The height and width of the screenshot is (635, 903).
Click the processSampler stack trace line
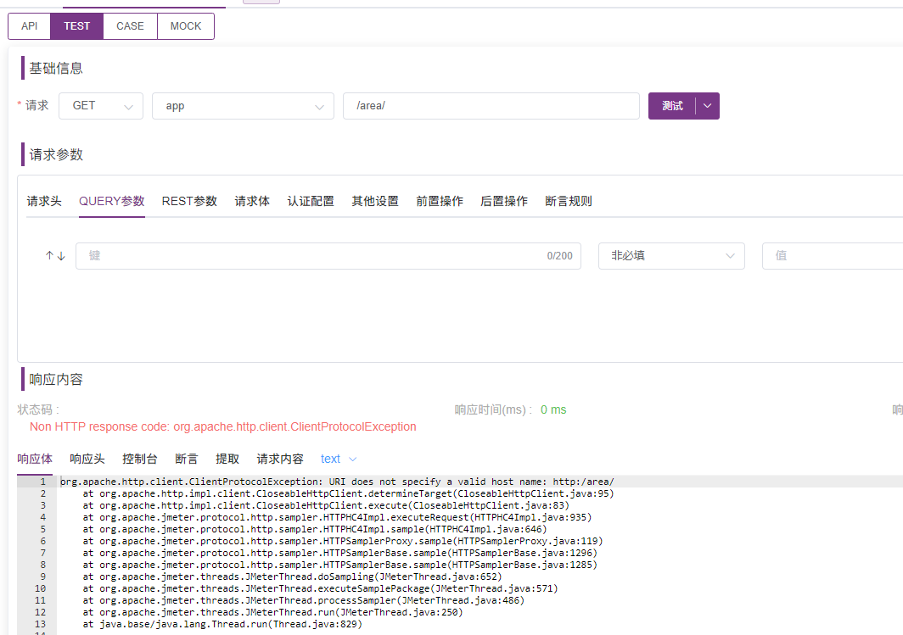point(304,600)
